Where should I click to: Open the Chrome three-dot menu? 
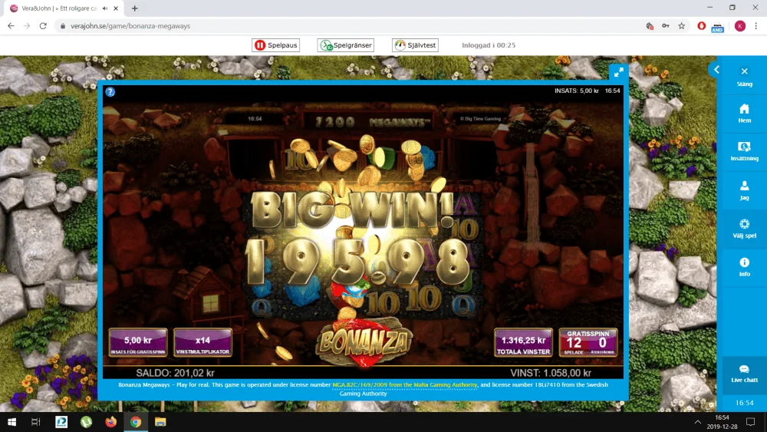(x=756, y=26)
